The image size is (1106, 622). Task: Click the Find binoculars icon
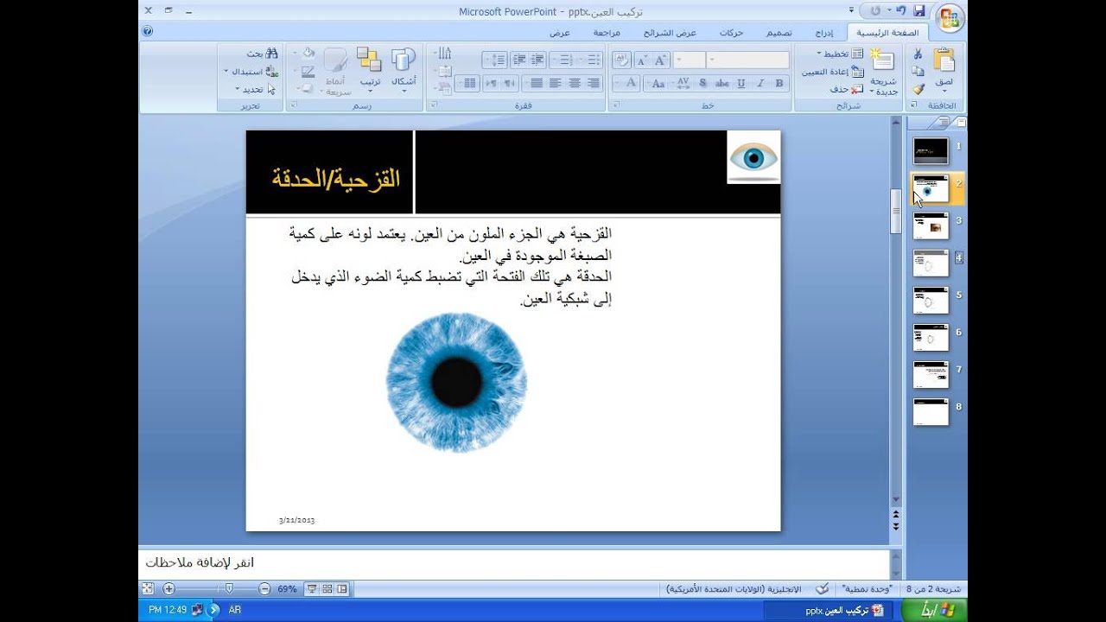(x=270, y=54)
